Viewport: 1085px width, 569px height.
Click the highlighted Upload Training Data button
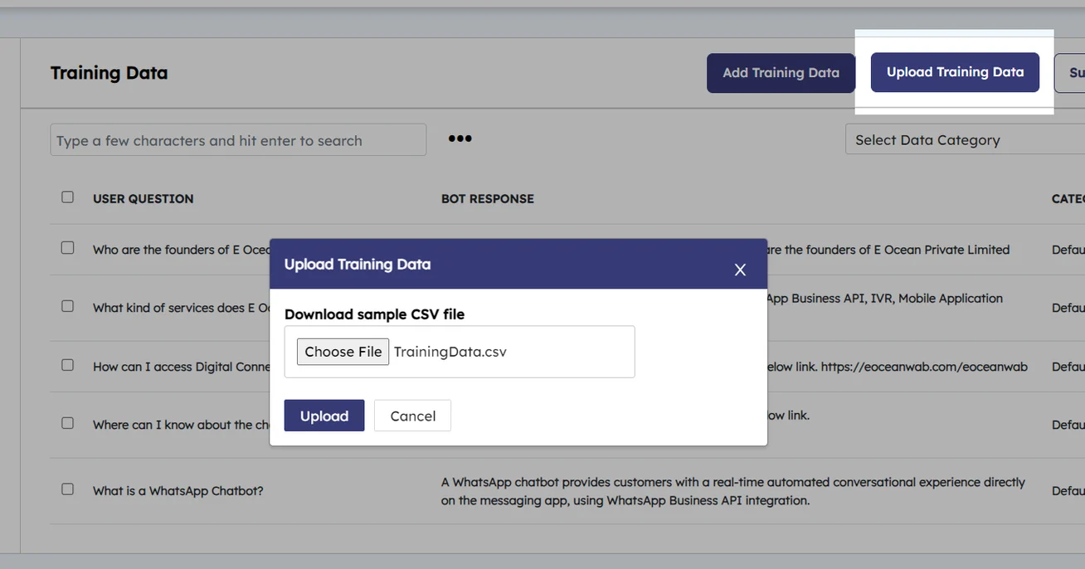click(955, 72)
